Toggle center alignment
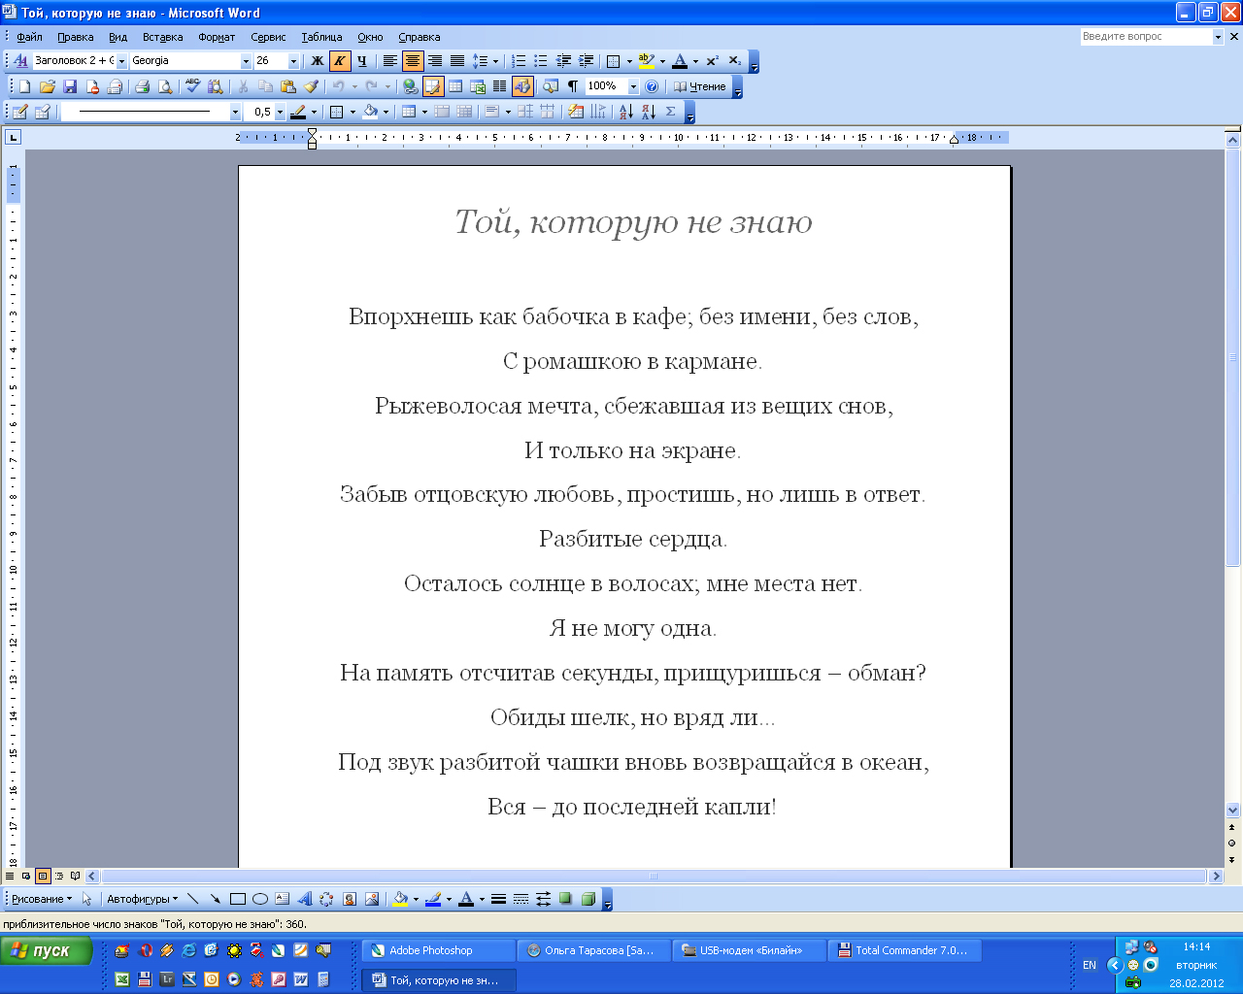1243x994 pixels. (x=413, y=61)
